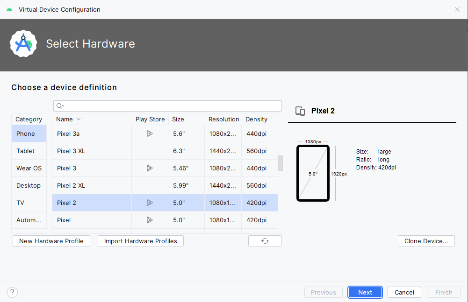This screenshot has height=302, width=468.
Task: Select the Desktop category
Action: pos(29,185)
